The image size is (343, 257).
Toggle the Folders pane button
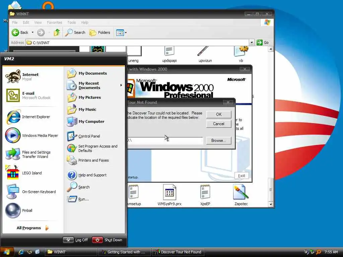100,32
